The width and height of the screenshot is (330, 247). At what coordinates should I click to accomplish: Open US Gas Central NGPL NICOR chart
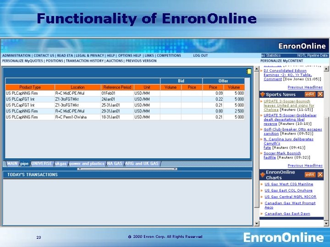[291, 197]
